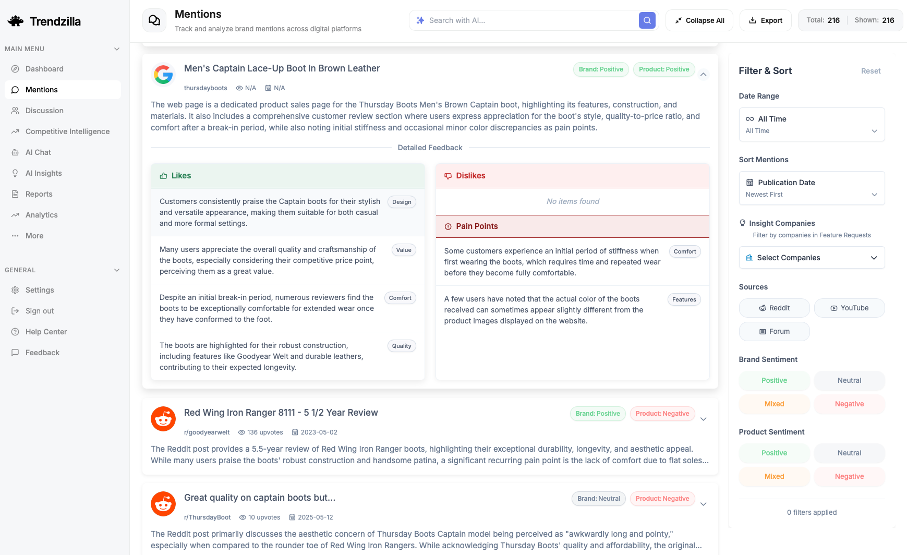This screenshot has width=907, height=555.
Task: Open Competitive Intelligence in the sidebar
Action: 67,131
